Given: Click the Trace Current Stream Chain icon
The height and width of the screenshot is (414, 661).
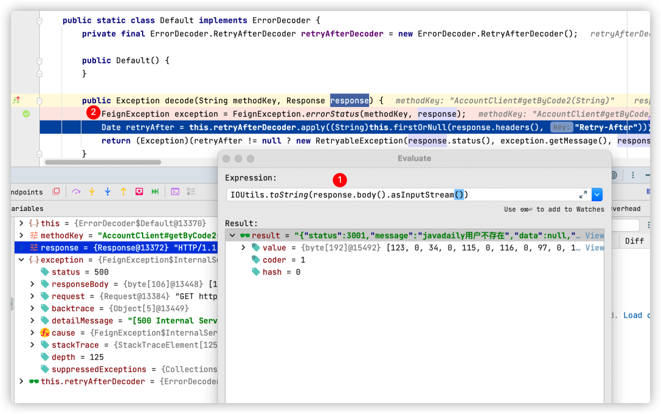Looking at the screenshot, I should coord(191,191).
